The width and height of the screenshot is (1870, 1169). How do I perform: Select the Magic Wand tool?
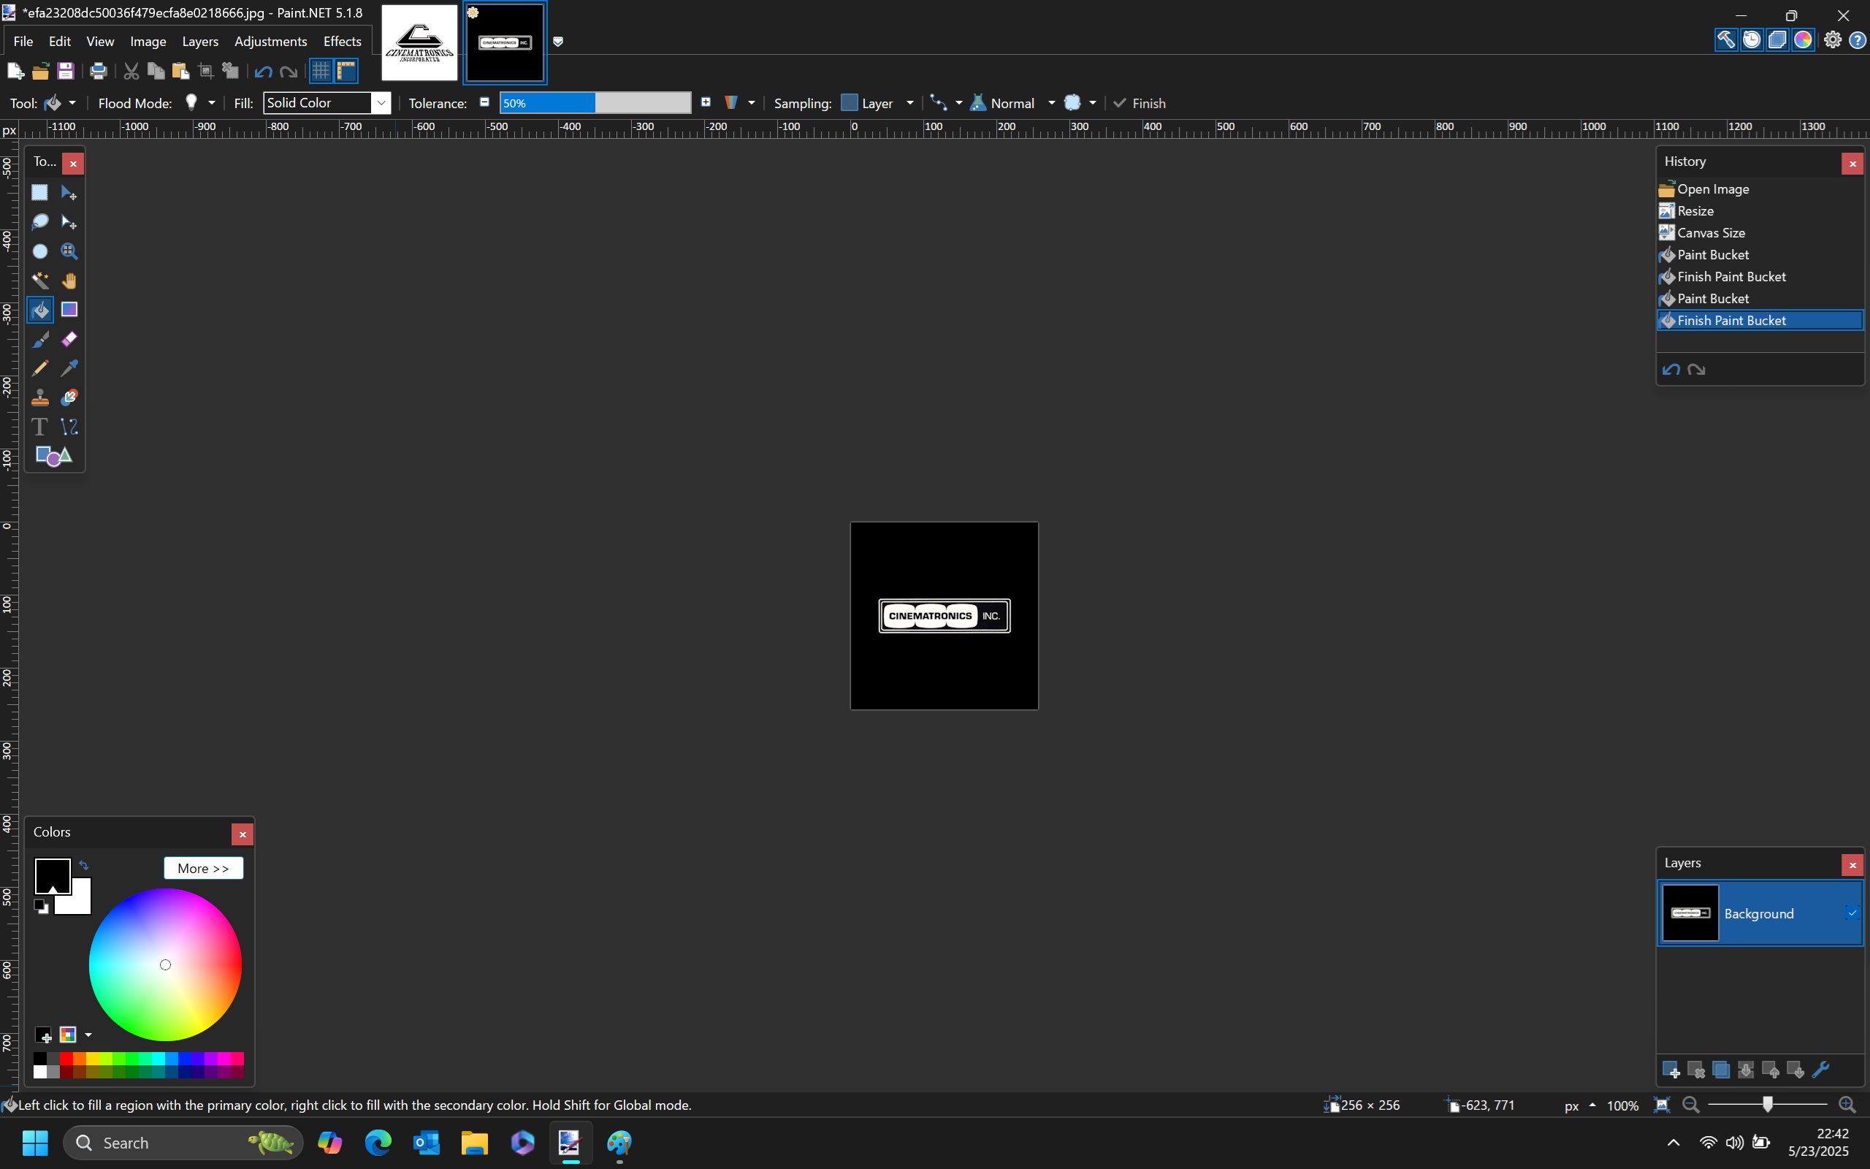coord(39,281)
